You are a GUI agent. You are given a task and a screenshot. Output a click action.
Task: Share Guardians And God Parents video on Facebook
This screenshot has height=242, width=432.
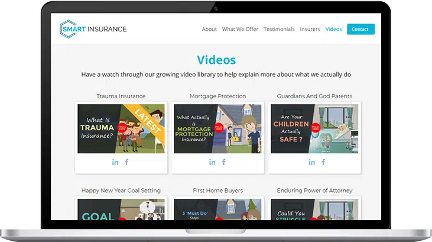(323, 162)
